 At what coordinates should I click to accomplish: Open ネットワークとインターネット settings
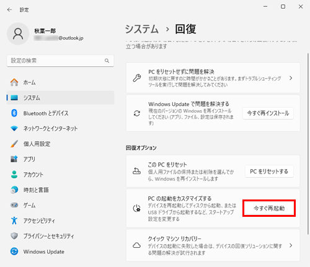click(x=60, y=128)
